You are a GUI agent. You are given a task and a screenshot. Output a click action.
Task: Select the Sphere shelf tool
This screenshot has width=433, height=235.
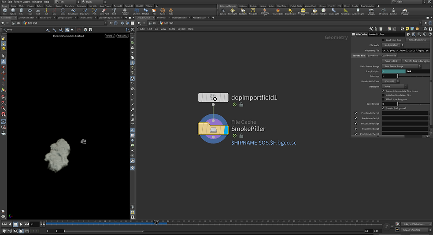[x=13, y=11]
